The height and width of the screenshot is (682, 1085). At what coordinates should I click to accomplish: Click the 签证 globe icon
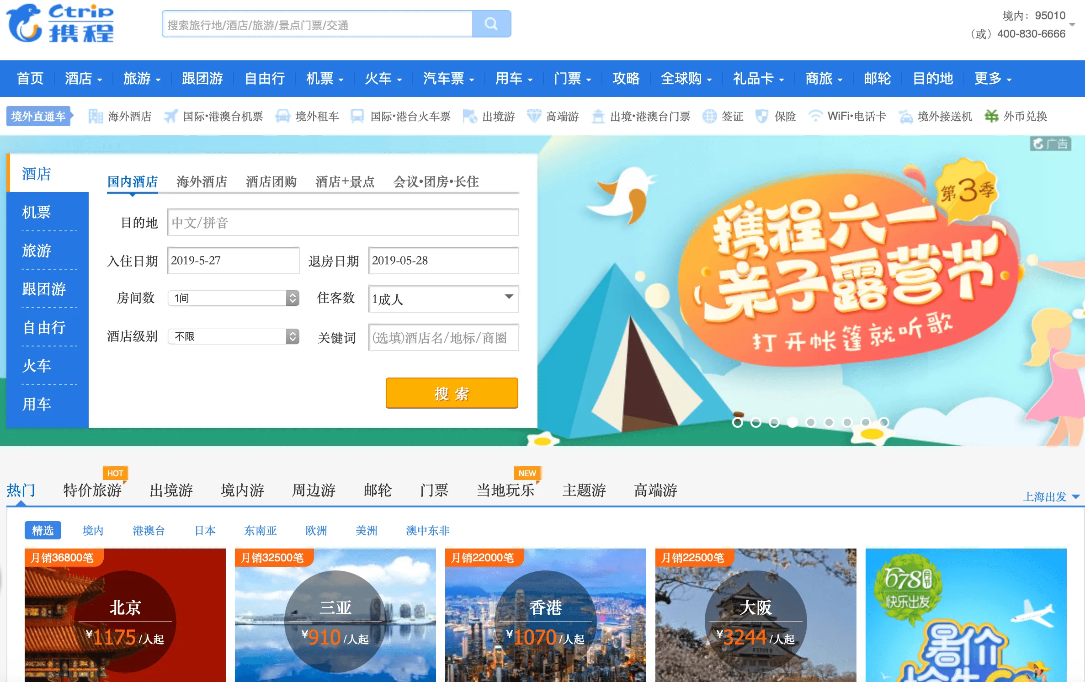[709, 117]
